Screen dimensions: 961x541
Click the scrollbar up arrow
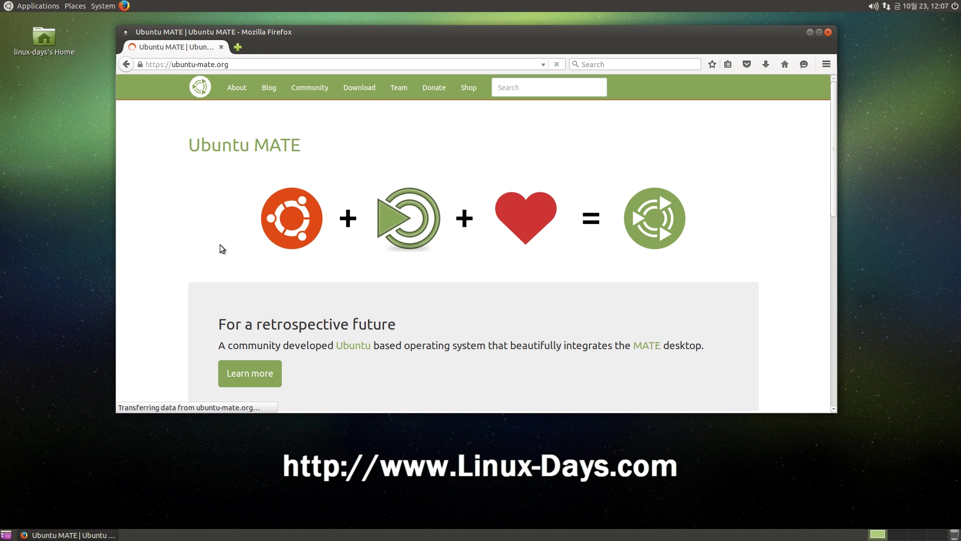click(833, 78)
